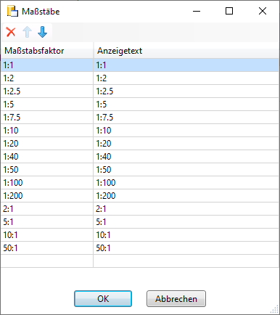
Task: Click the 1:7.5 Anzeigetext cell
Action: pyautogui.click(x=186, y=118)
